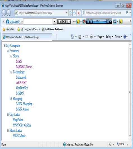Collapse the City Links tree node
Screen dimensions: 133x149
[x=8, y=114]
